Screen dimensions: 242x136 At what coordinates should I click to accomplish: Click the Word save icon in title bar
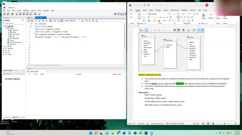[x=148, y=5]
